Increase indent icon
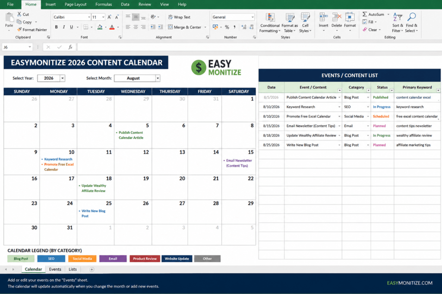Image resolution: width=442 pixels, height=294 pixels. pos(161,27)
